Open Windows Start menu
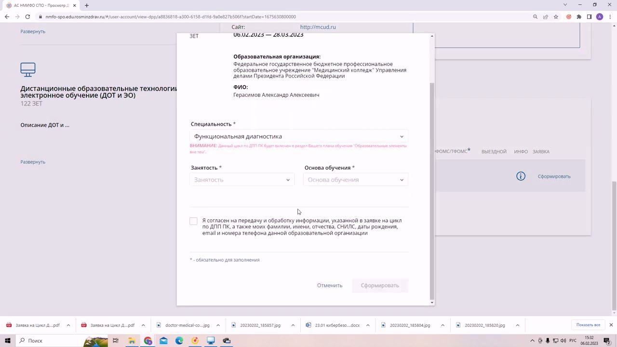Screen dimensions: 617x347 [x=8, y=341]
